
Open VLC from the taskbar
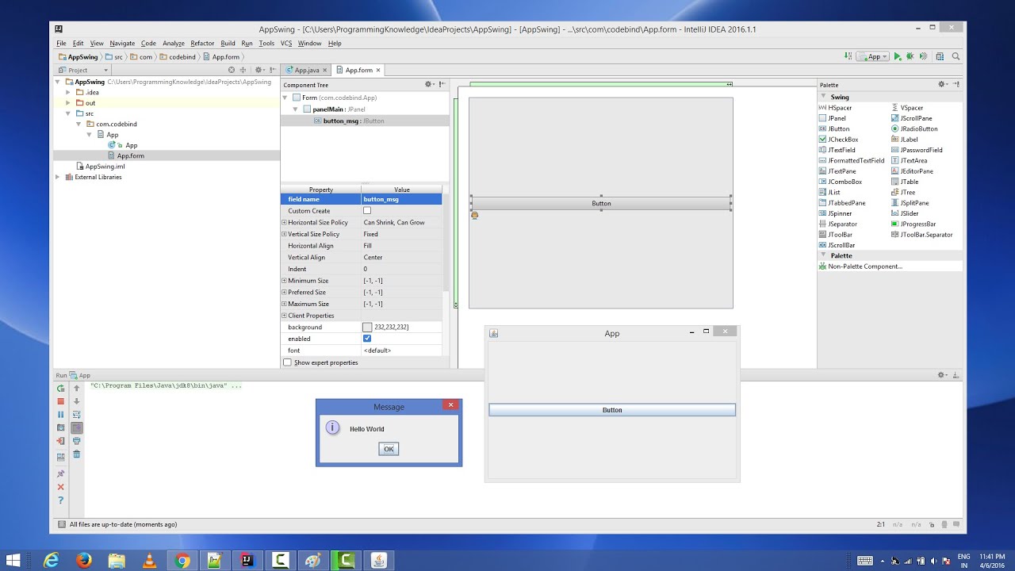[149, 561]
